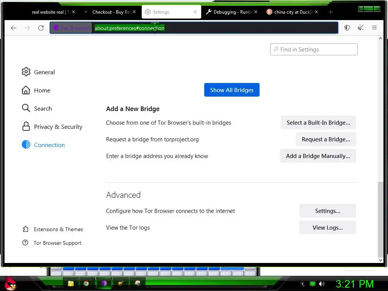This screenshot has width=388, height=291.
Task: Expand hidden tray icons arrow
Action: [303, 284]
